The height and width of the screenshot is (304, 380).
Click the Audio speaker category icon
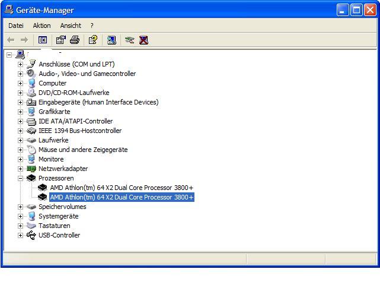31,74
